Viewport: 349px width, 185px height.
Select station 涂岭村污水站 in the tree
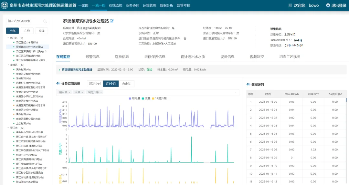pyautogui.click(x=23, y=78)
